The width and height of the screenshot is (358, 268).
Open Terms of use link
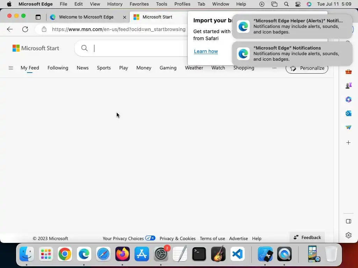212,238
